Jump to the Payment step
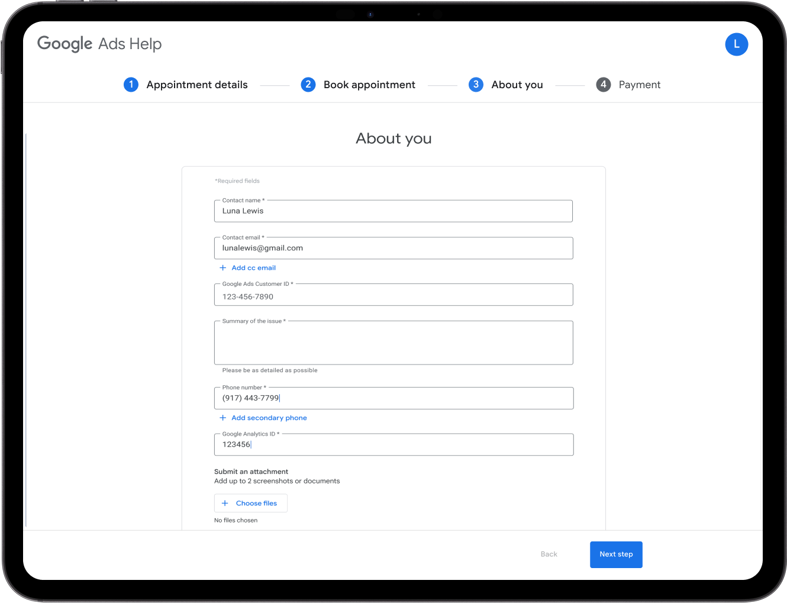 (640, 85)
